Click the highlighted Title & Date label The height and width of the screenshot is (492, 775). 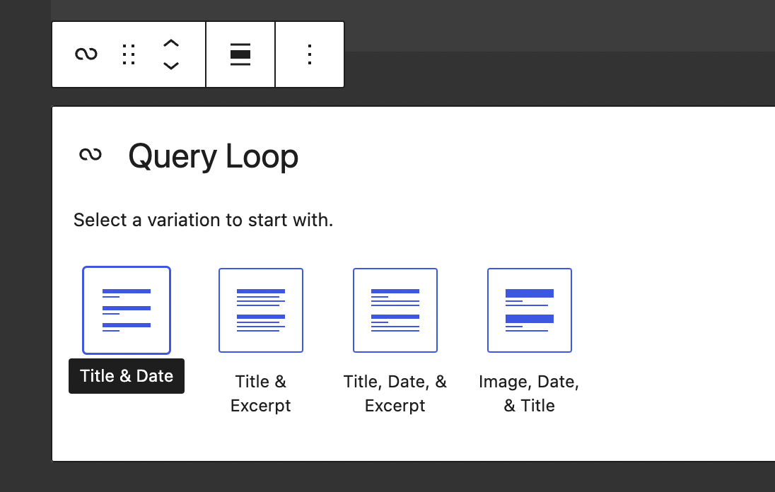point(126,375)
